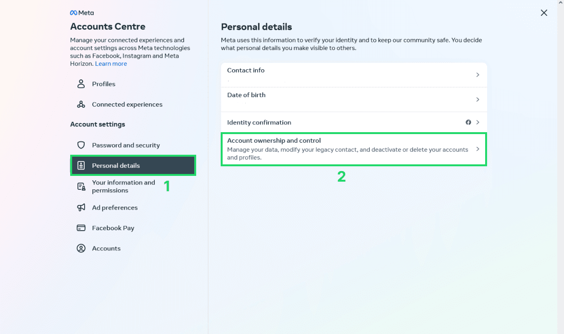Click the Meta logo at the top
Image resolution: width=564 pixels, height=334 pixels.
[x=82, y=12]
